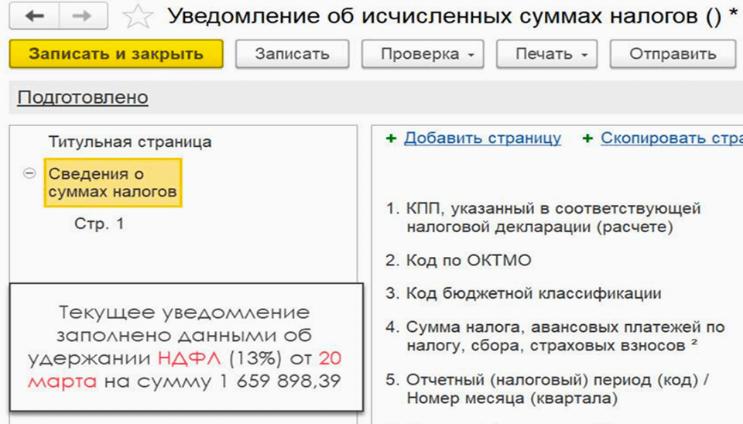Open the Подготовлено status link
743x424 pixels.
[83, 97]
